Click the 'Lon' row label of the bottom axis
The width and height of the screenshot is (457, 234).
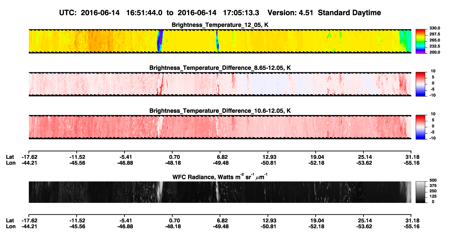[x=10, y=226]
